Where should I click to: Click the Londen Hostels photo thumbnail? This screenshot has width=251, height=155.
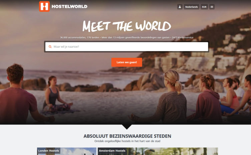(67, 151)
